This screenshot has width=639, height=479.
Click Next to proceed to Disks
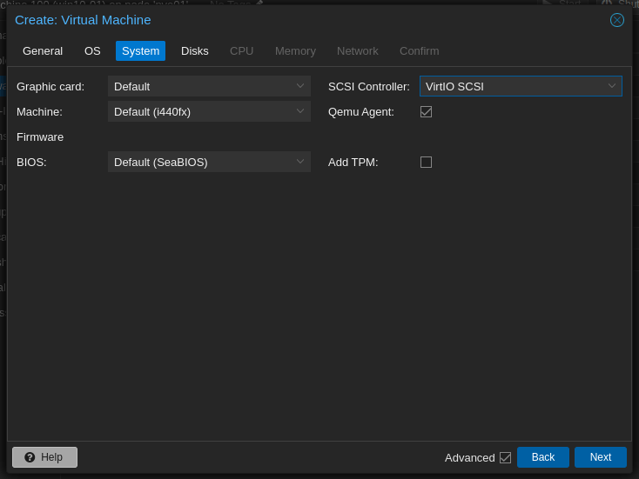pyautogui.click(x=600, y=457)
